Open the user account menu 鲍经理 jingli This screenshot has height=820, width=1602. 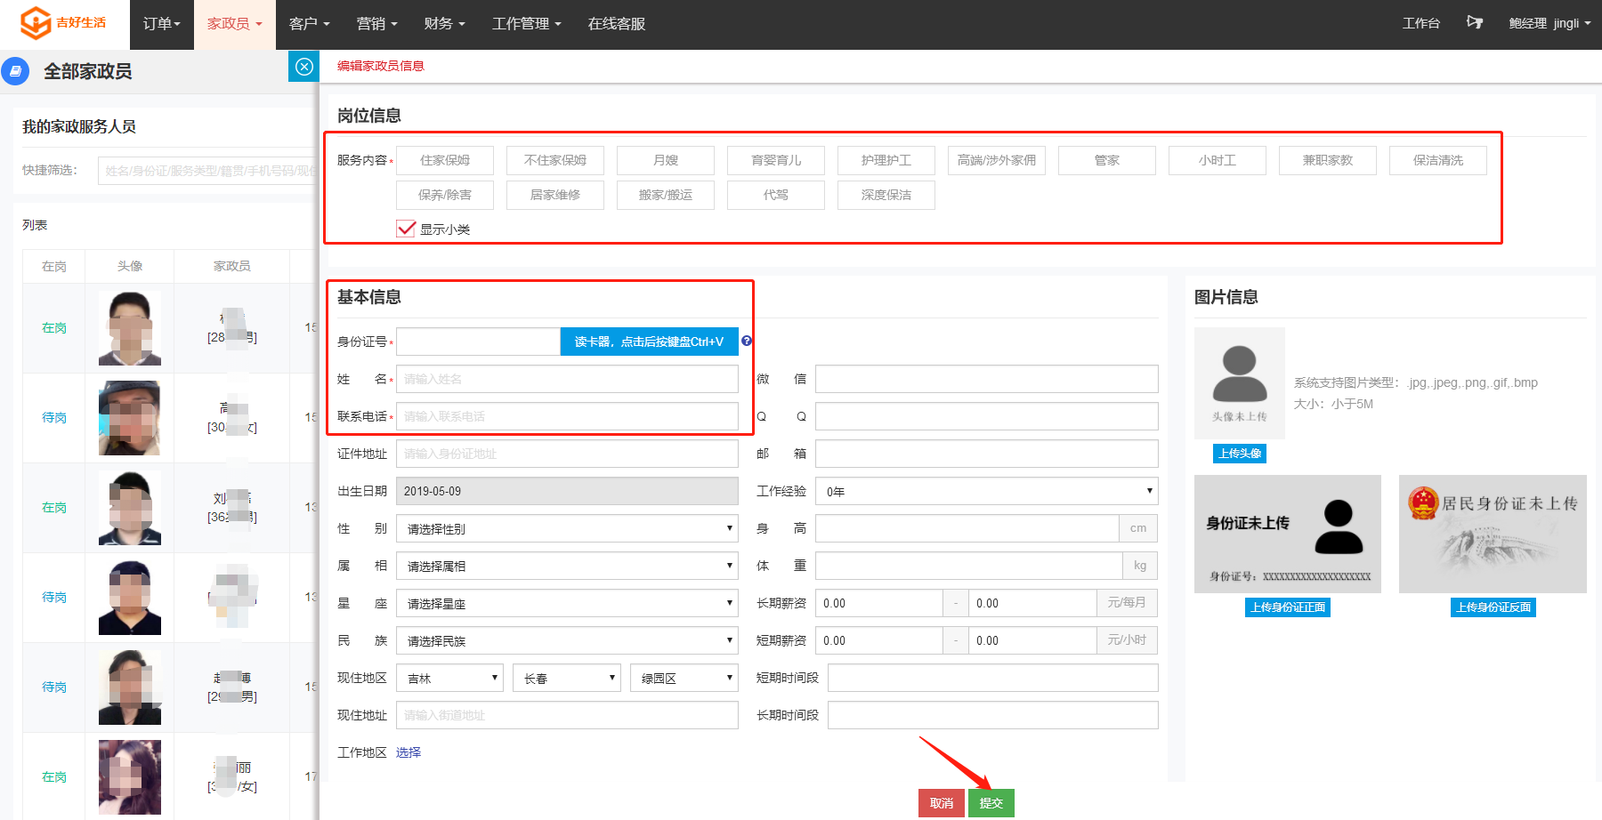tap(1549, 23)
